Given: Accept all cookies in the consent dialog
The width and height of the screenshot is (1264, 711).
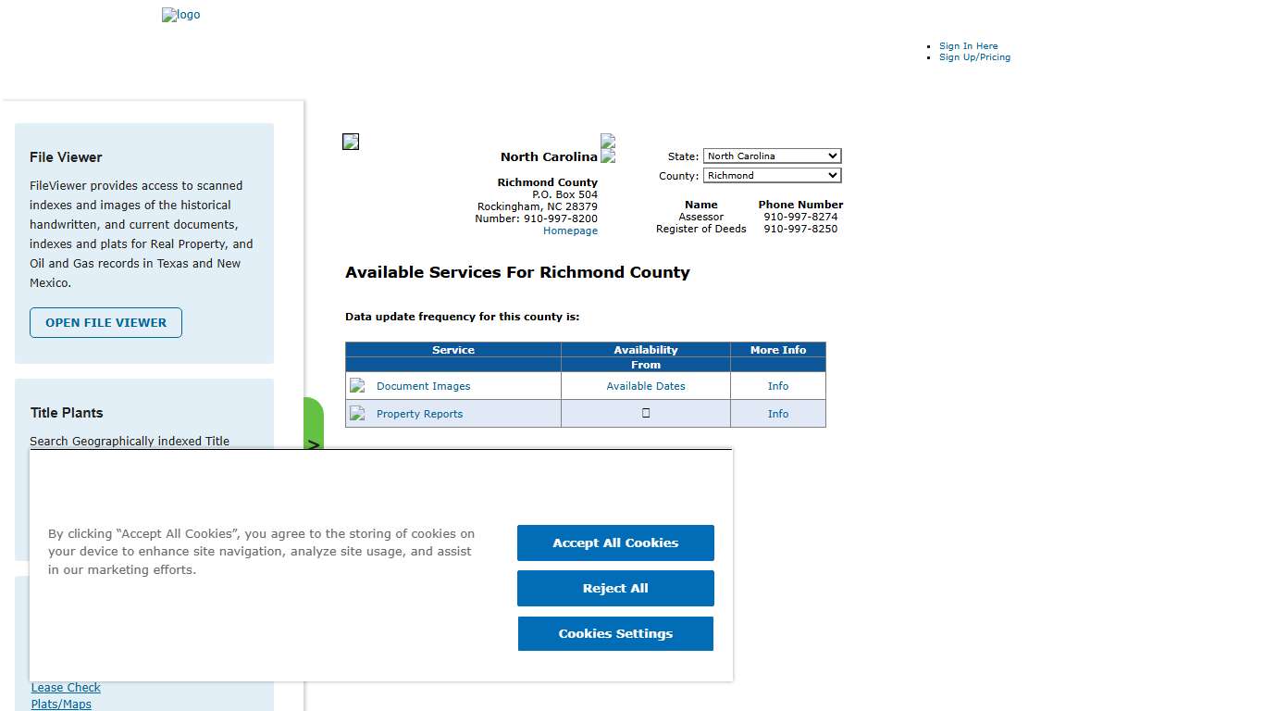Looking at the screenshot, I should (614, 543).
